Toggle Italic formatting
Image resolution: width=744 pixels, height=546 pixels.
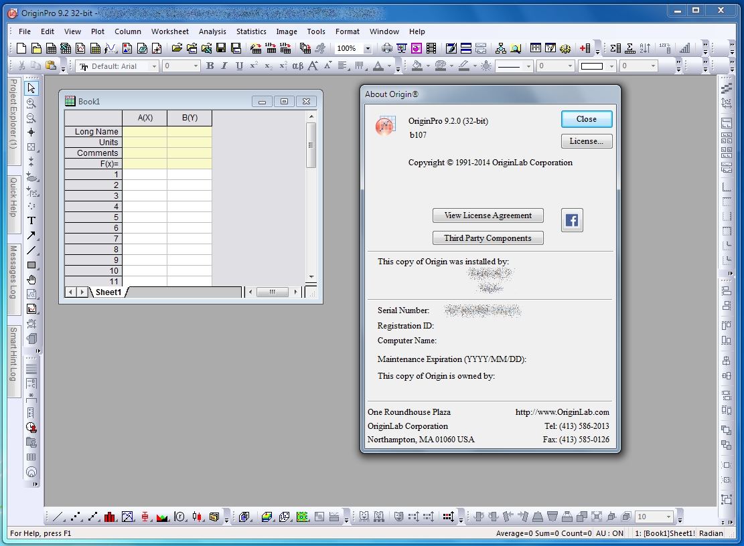click(224, 66)
